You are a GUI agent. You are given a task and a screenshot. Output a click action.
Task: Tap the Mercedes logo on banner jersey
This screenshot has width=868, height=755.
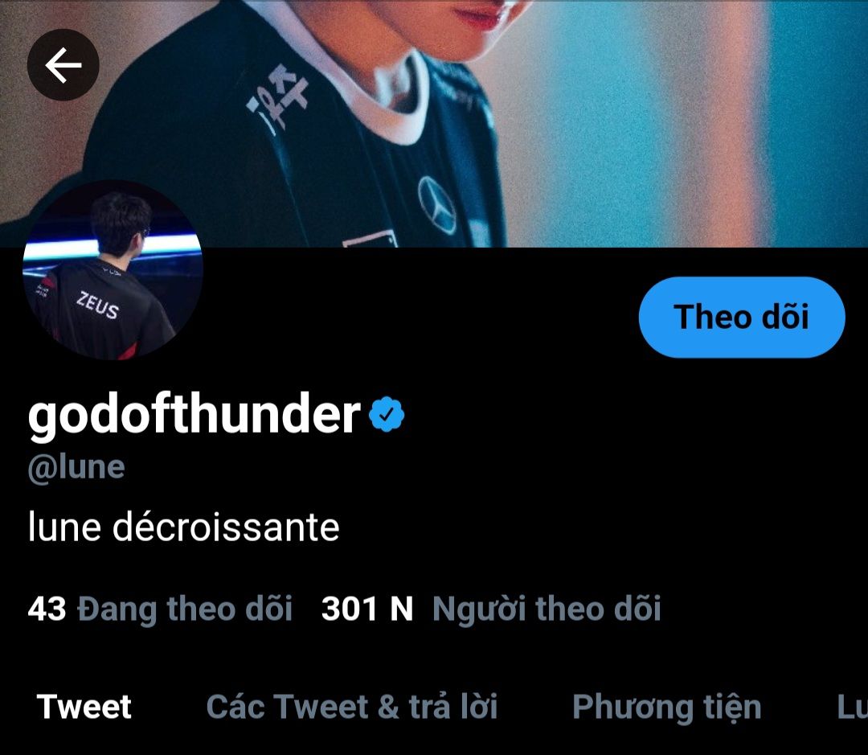(437, 206)
